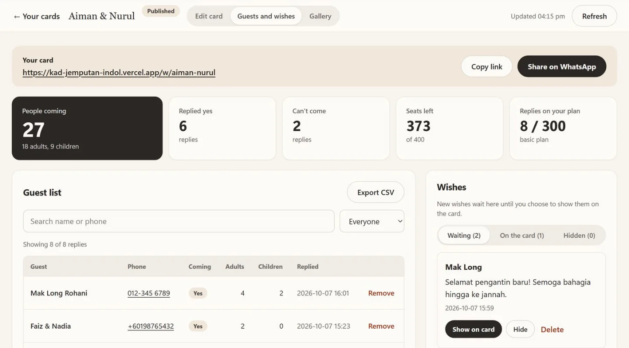Viewport: 629px width, 348px height.
Task: Click the 2026-10-07 15:23 replied timestamp
Action: point(323,326)
